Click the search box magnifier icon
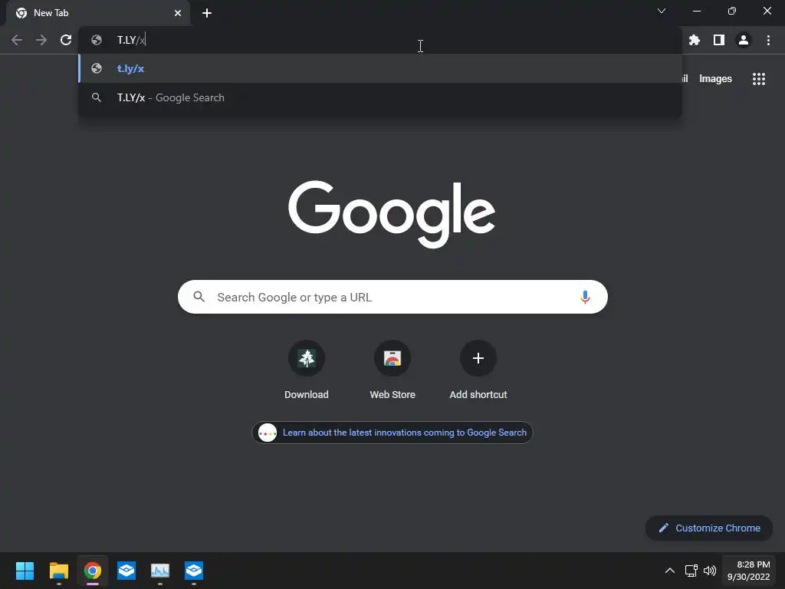 (x=199, y=297)
